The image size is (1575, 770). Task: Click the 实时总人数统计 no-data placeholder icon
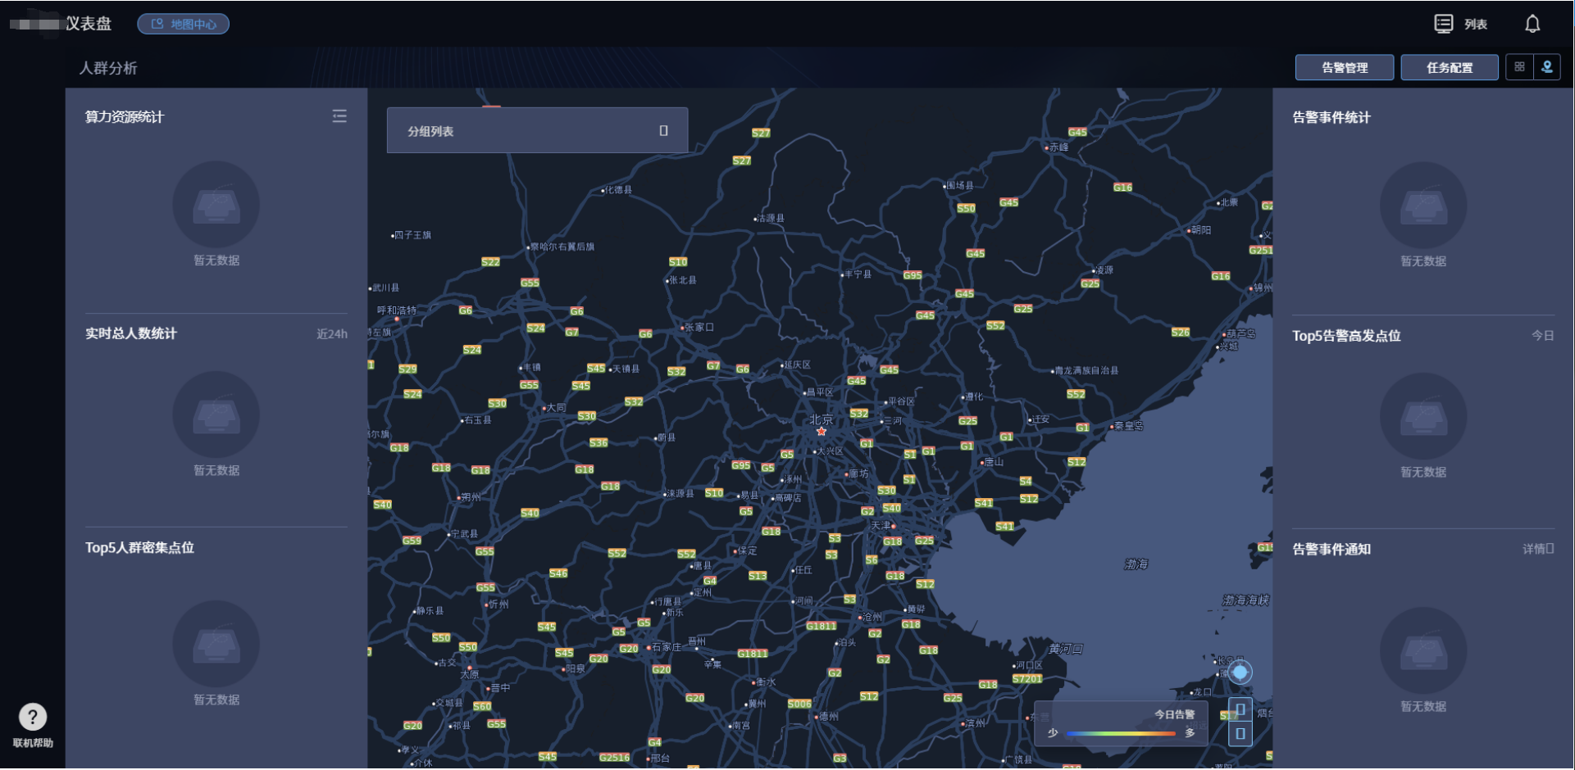tap(216, 414)
